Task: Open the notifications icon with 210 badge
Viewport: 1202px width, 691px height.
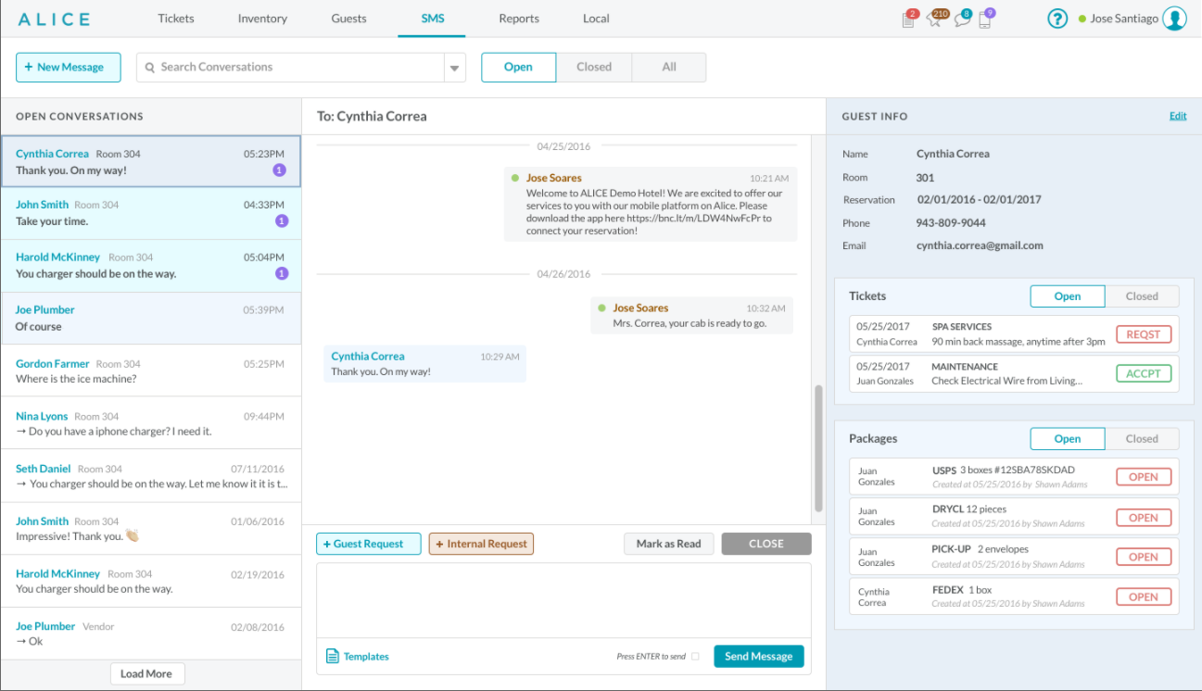Action: [x=936, y=19]
